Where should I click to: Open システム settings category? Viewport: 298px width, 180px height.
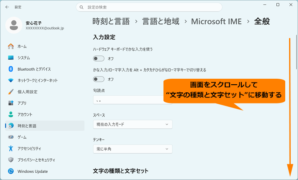click(45, 57)
